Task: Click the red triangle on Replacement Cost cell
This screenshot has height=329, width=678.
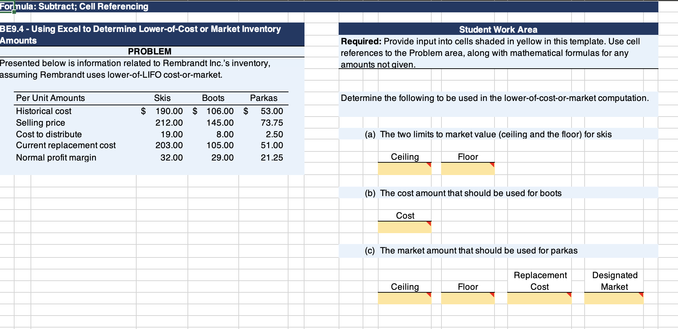Action: (568, 294)
